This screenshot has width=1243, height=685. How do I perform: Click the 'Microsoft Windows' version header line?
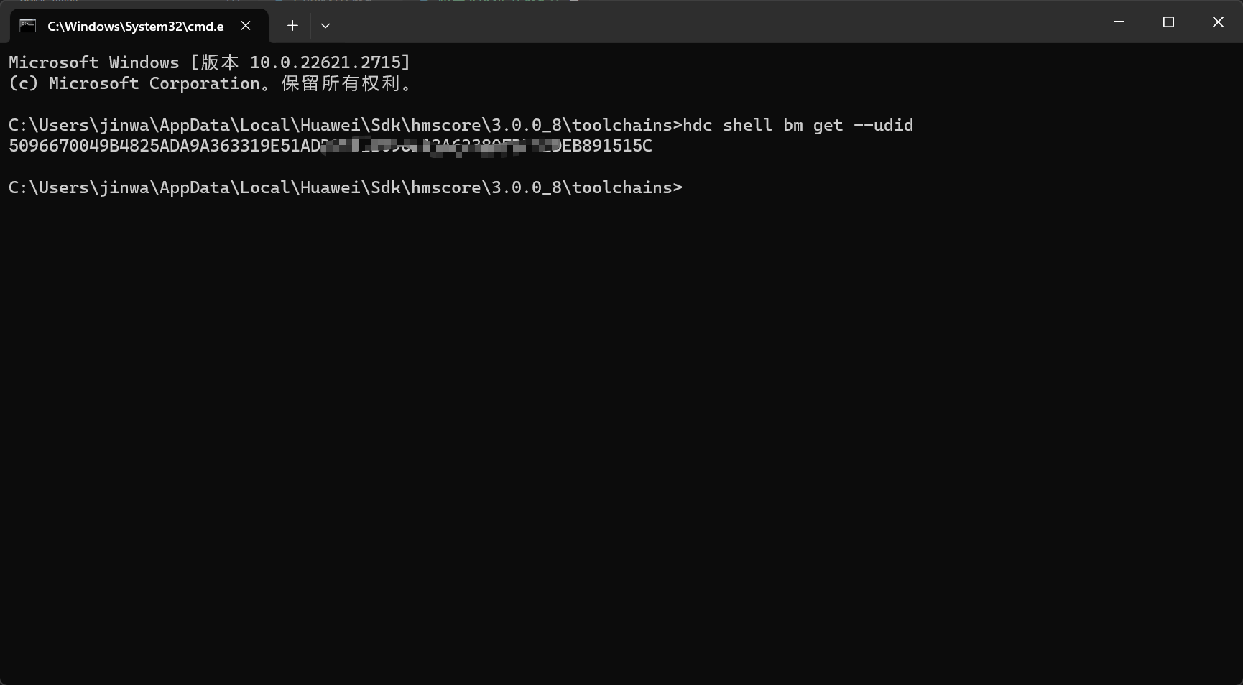pos(209,62)
